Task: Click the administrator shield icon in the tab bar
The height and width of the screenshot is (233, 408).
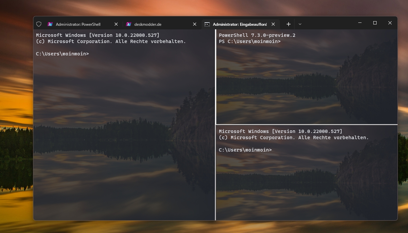Action: pos(39,24)
